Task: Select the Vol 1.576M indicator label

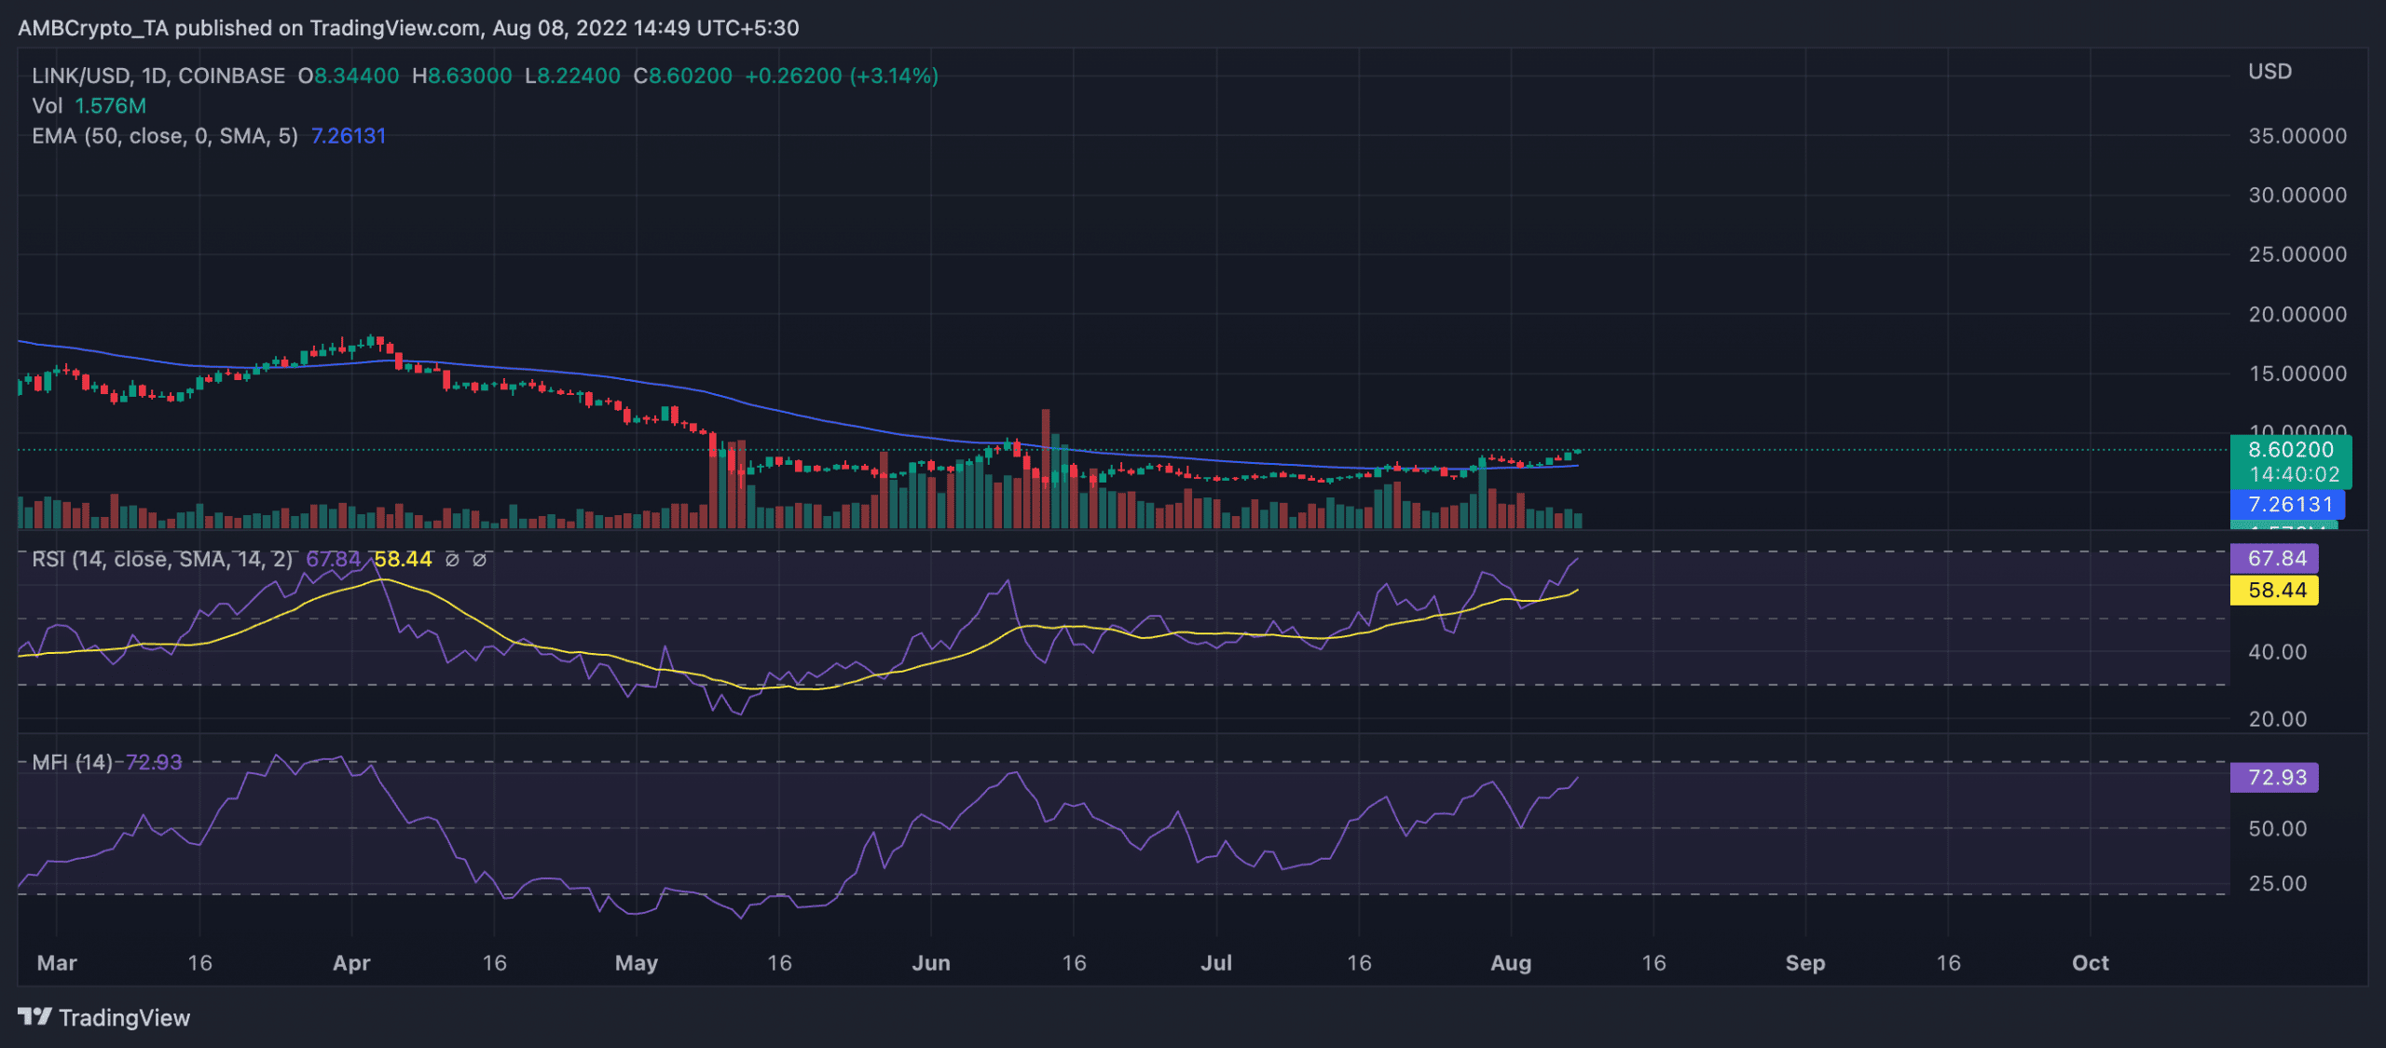Action: pos(89,106)
